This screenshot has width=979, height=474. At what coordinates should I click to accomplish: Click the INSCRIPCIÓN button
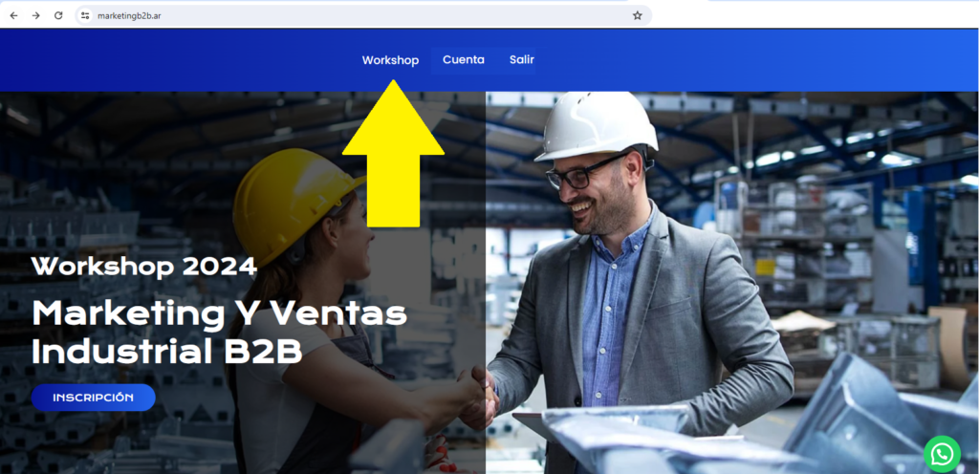[x=93, y=398]
